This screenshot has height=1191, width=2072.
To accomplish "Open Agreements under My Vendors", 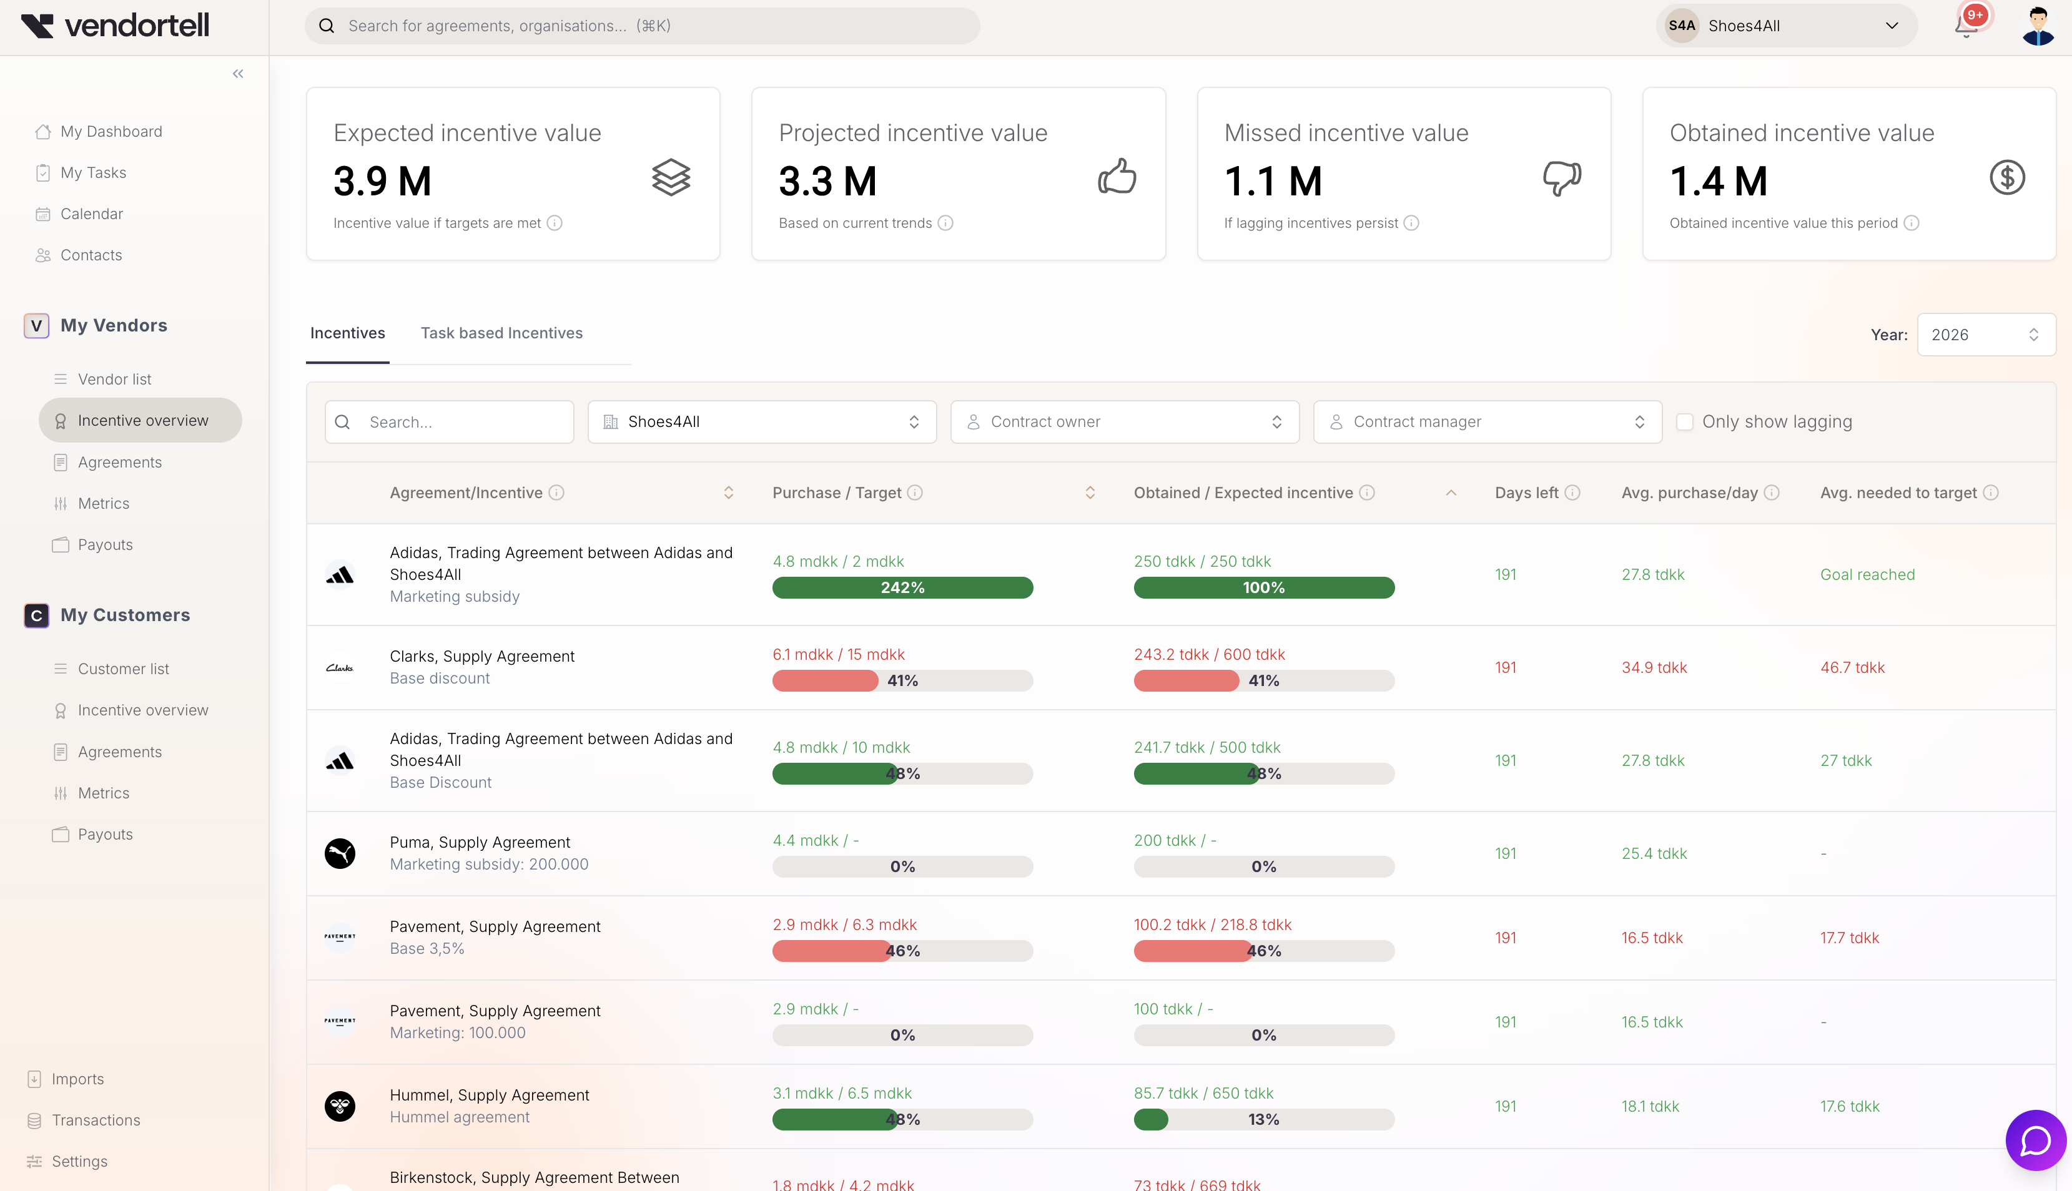I will [119, 462].
